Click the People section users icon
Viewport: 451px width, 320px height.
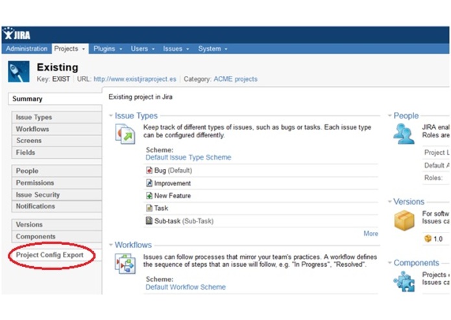(x=404, y=133)
